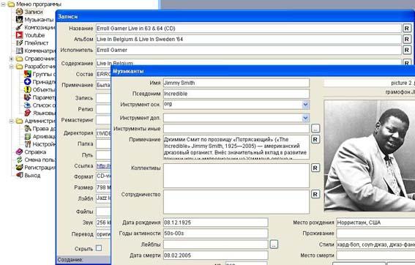
Task: Click the Примечание text area in Музыканты
Action: [x=236, y=147]
